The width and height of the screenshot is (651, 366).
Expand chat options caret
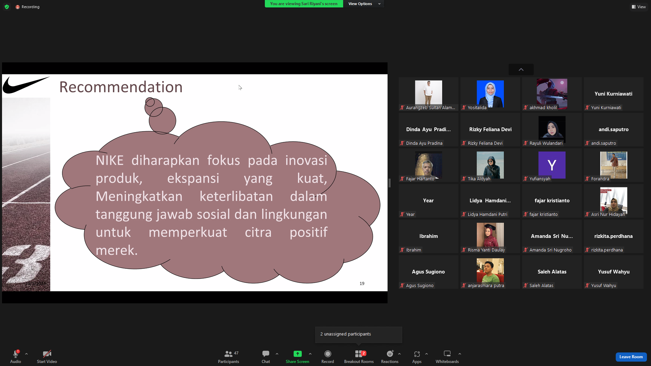(x=277, y=354)
